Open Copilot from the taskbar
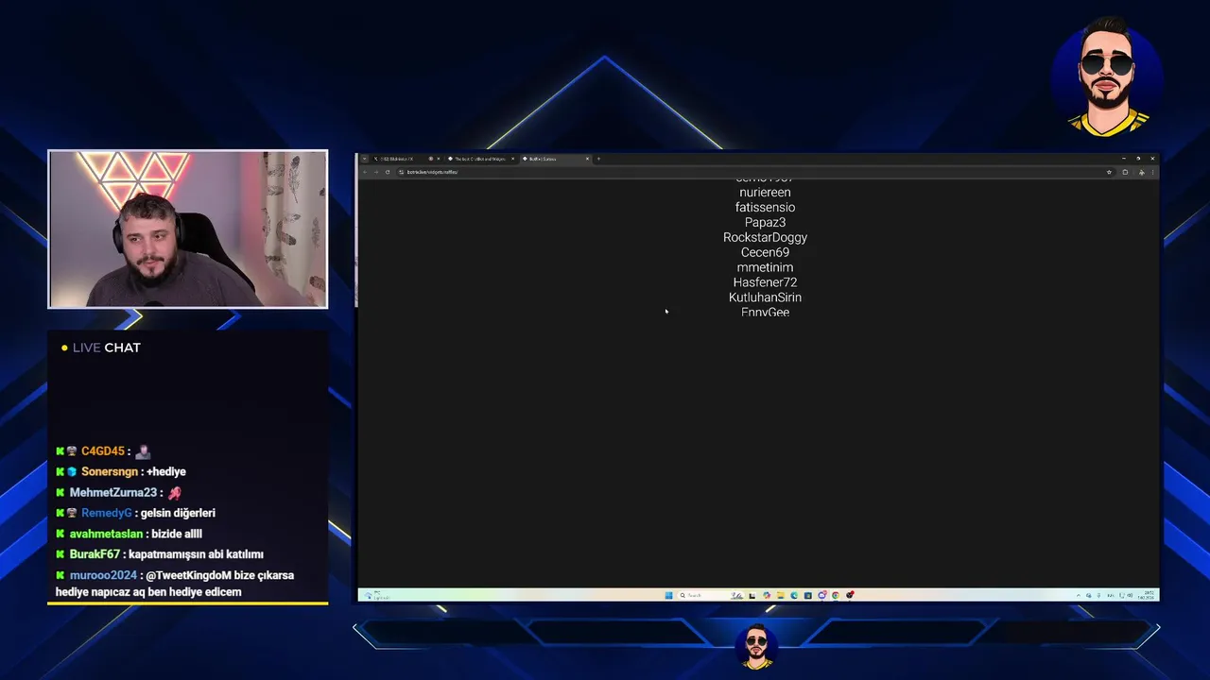Viewport: 1210px width, 680px height. pos(767,595)
